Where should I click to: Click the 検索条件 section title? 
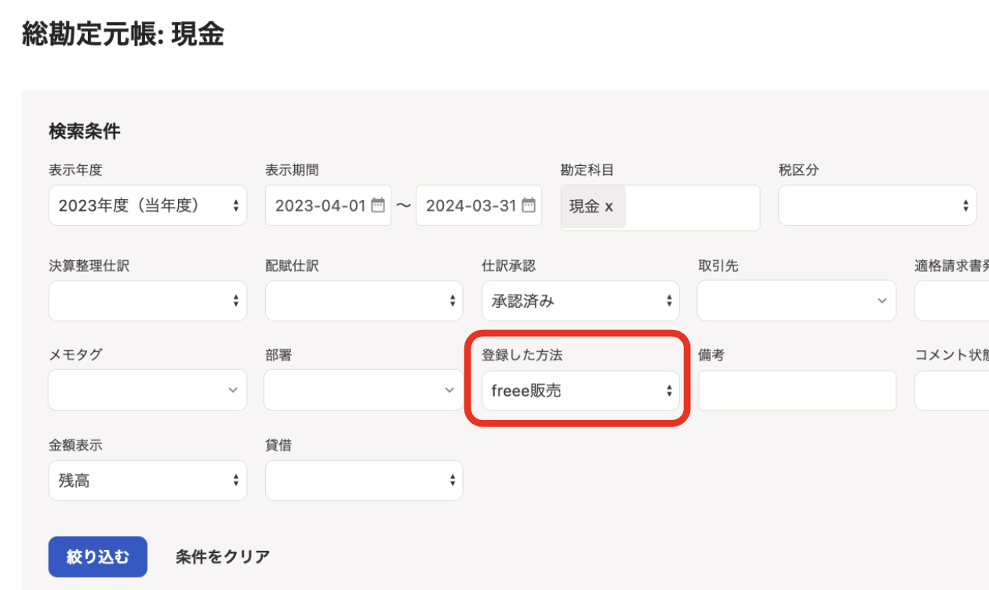coord(85,132)
